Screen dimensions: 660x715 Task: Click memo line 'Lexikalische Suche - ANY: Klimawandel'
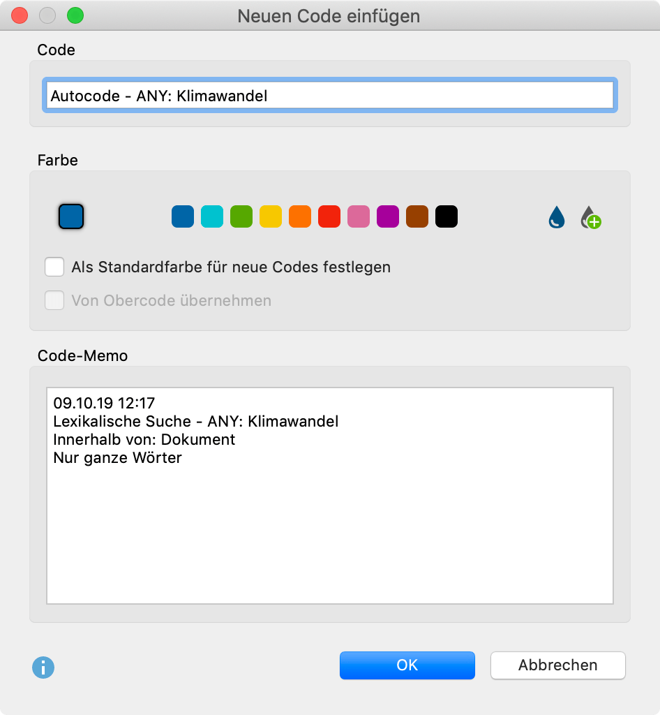196,421
